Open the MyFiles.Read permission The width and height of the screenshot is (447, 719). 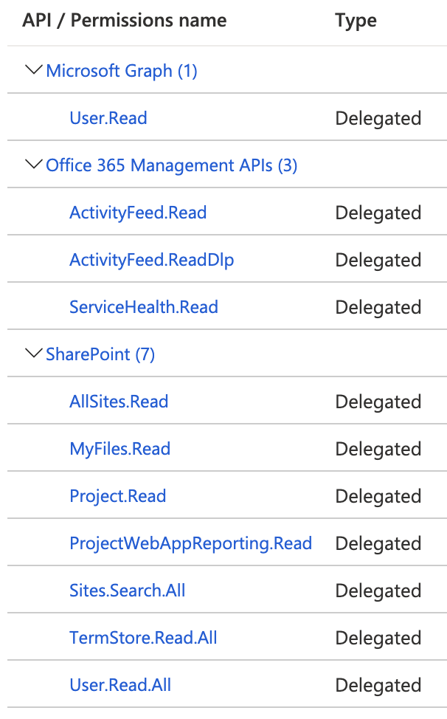click(120, 449)
